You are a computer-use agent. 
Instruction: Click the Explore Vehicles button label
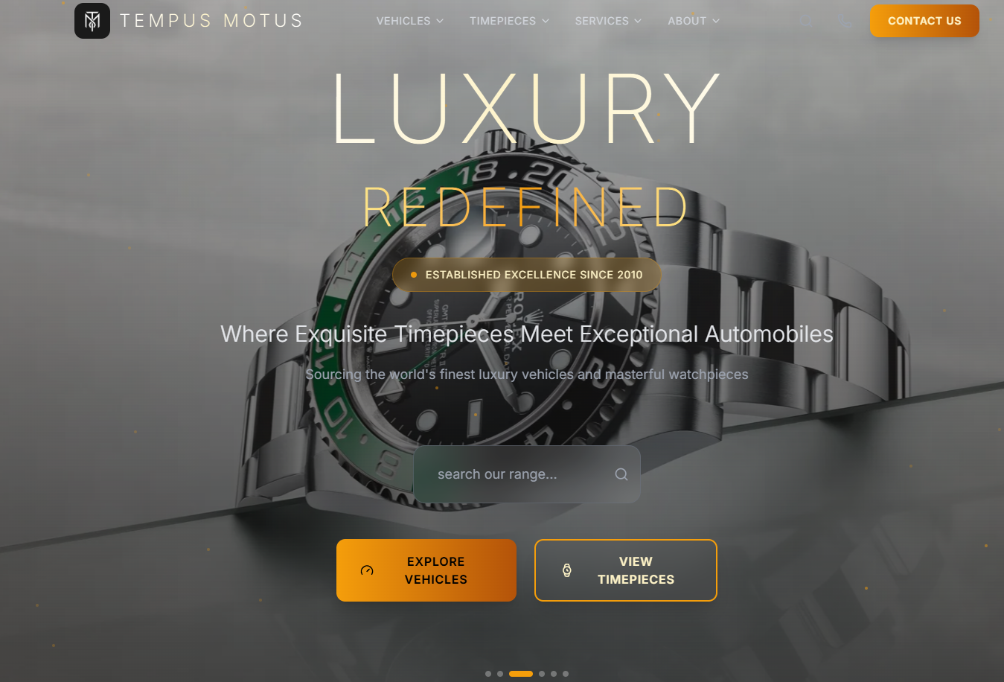pos(436,570)
